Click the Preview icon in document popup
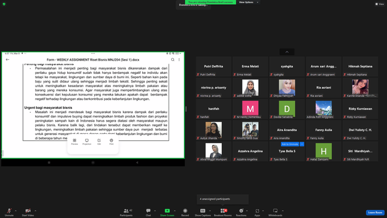The width and height of the screenshot is (387, 218). click(x=74, y=140)
